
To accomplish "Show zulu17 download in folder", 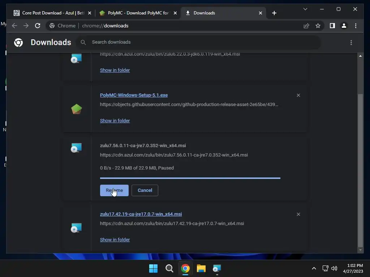I will pos(115,239).
